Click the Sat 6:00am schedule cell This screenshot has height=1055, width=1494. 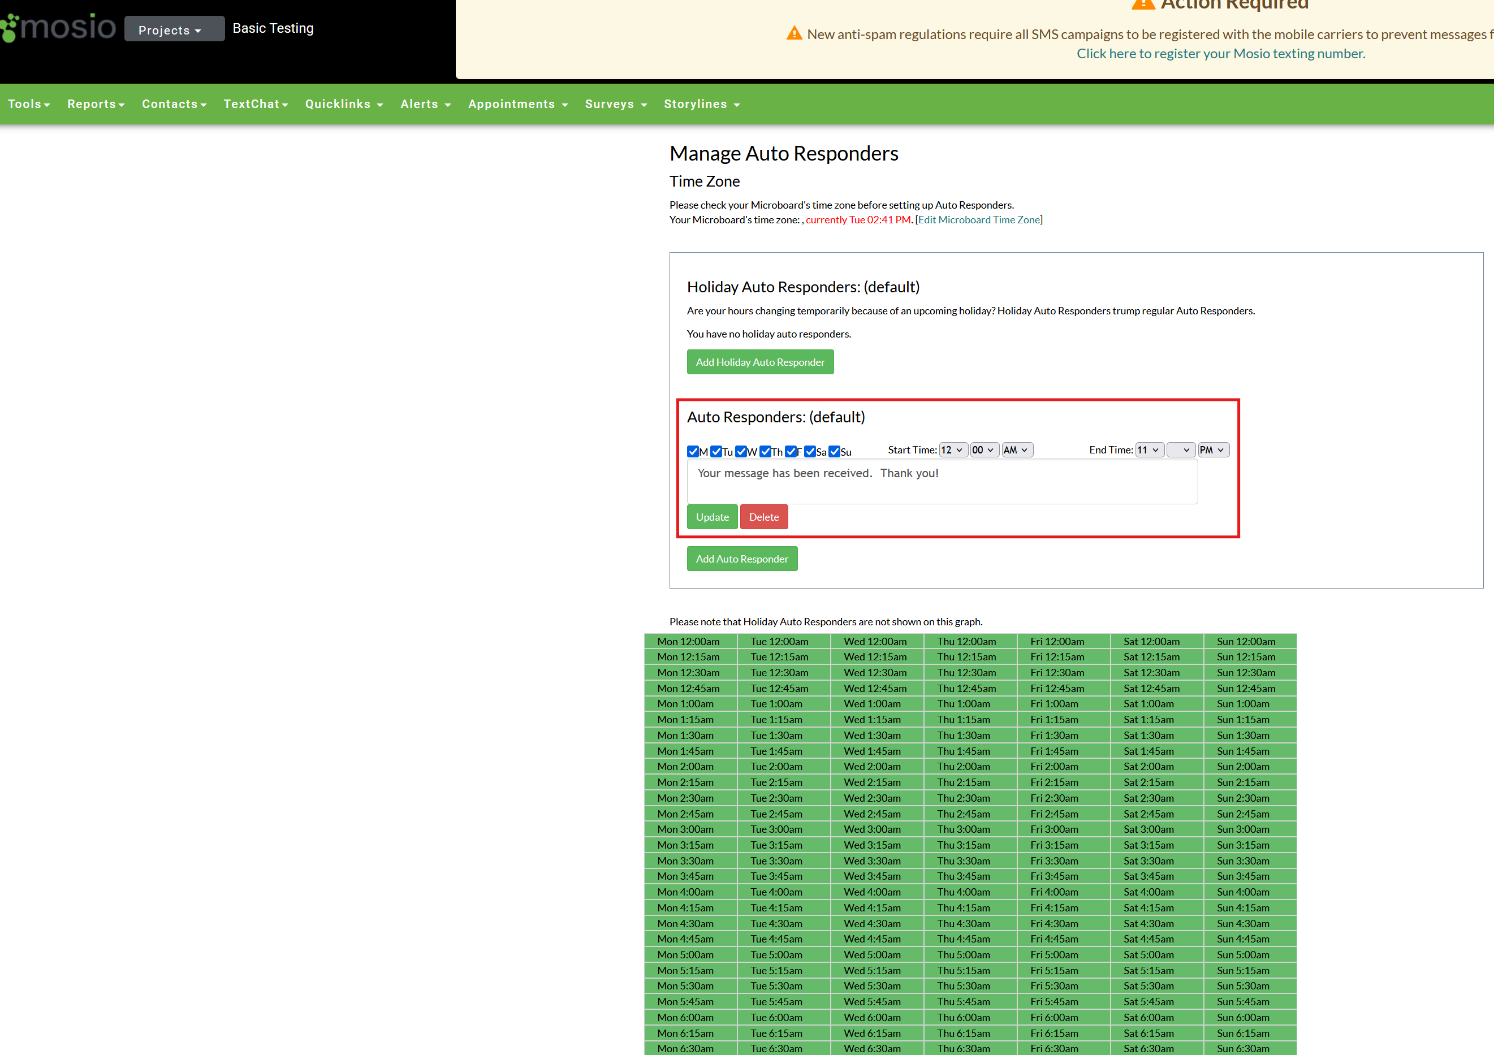tap(1157, 1017)
